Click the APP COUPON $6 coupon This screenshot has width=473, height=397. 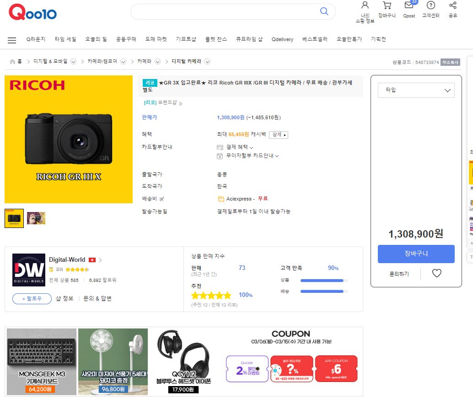pyautogui.click(x=336, y=369)
